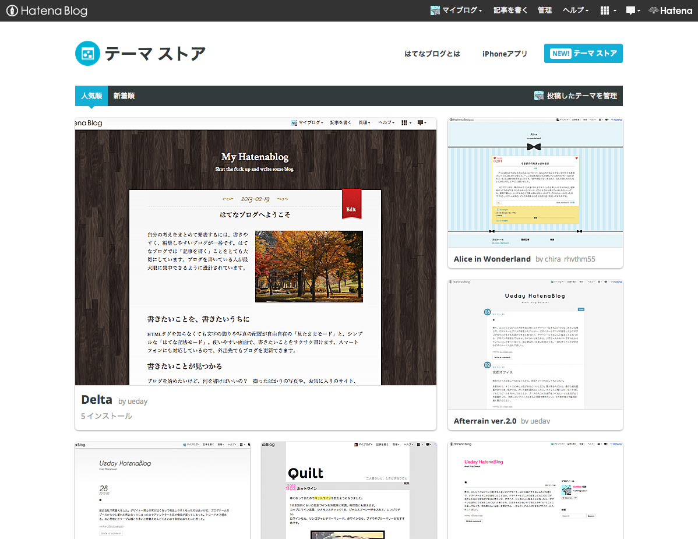Click 記事を書く in the top bar
Viewport: 698px width, 539px height.
(510, 10)
